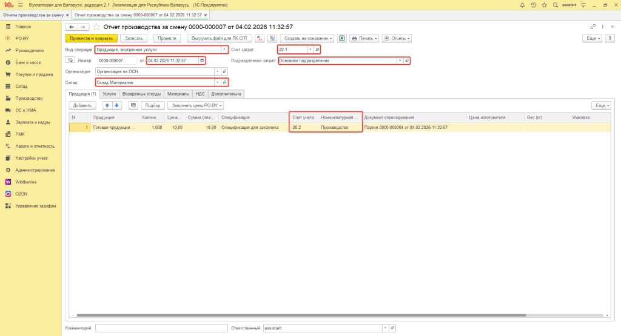Expand the Печать dropdown
621x336 pixels.
tap(364, 38)
